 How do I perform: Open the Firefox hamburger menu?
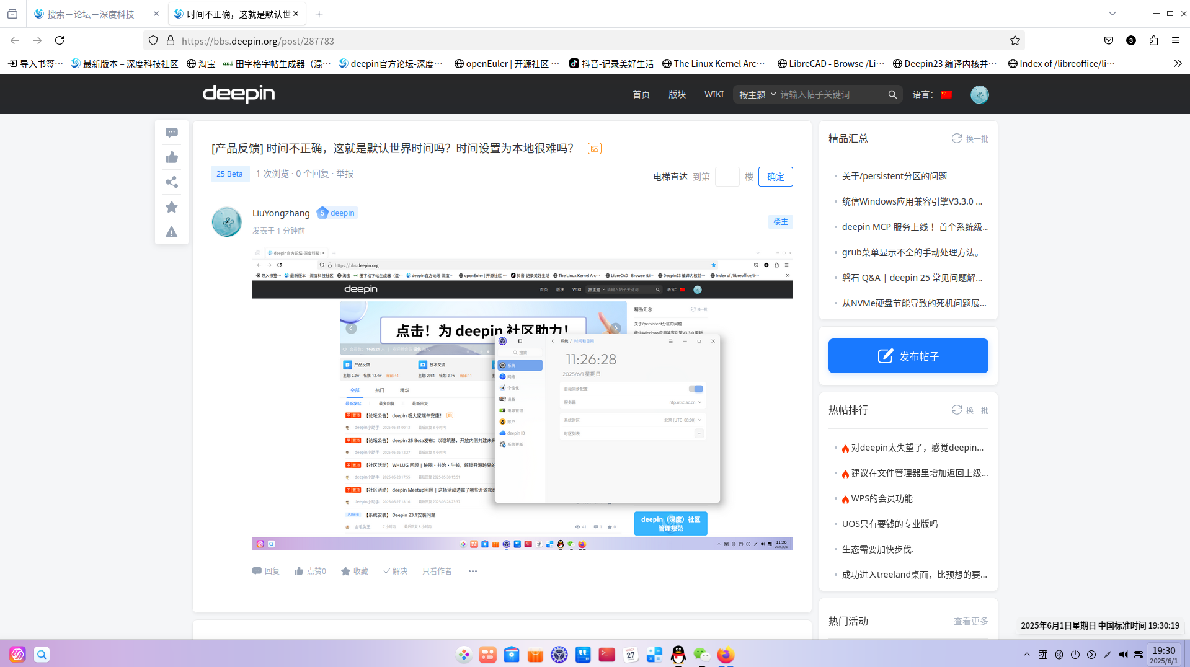tap(1176, 40)
